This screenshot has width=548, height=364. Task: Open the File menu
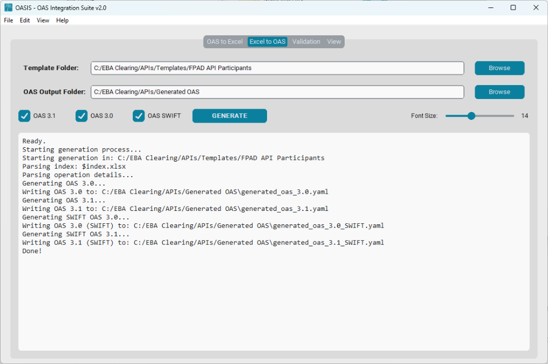(x=8, y=20)
